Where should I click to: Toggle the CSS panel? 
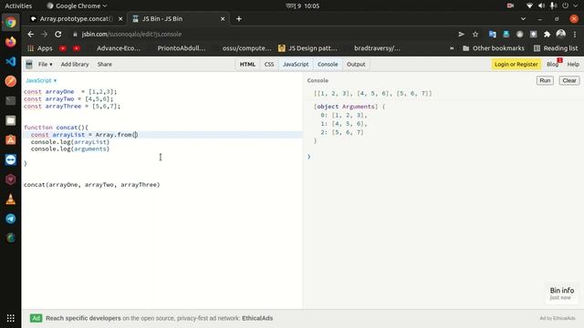(x=269, y=65)
